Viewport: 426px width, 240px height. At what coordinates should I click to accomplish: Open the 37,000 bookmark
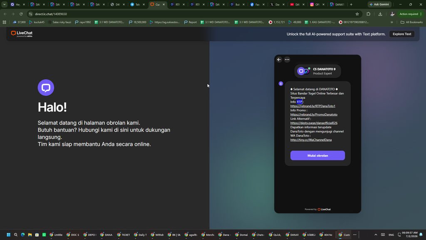point(19,22)
